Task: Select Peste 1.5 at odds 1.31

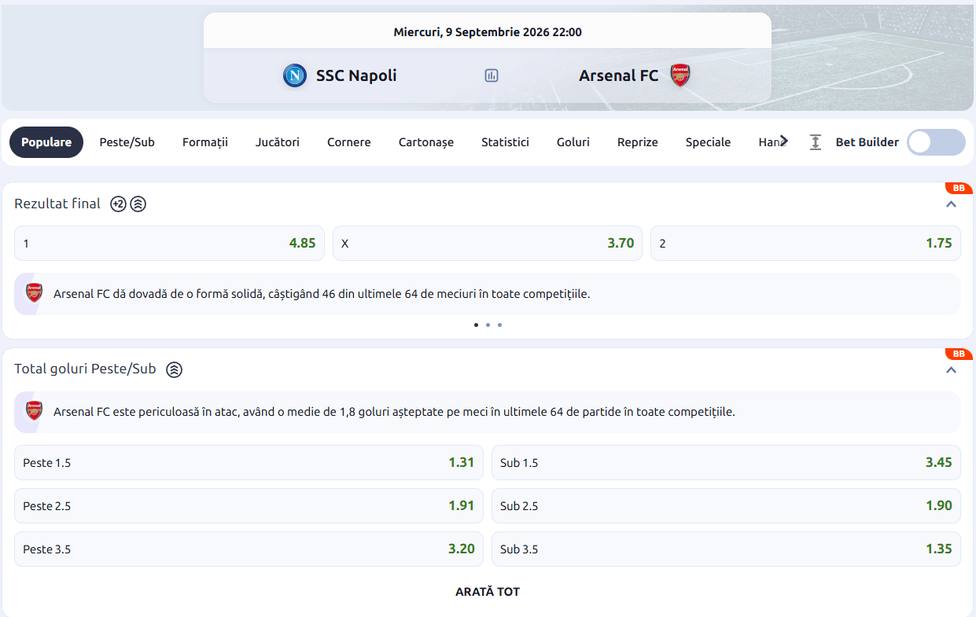Action: point(249,462)
